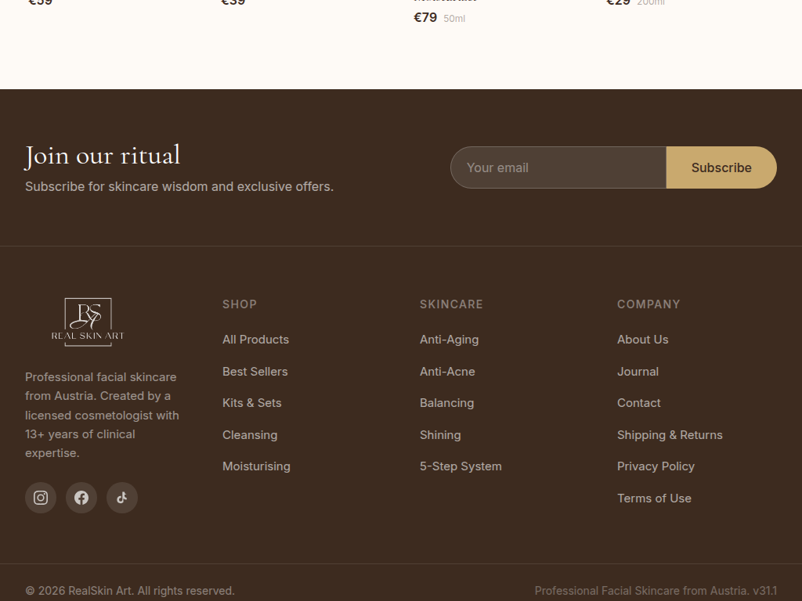This screenshot has width=802, height=601.
Task: Open Kits & Sets page
Action: click(x=251, y=403)
